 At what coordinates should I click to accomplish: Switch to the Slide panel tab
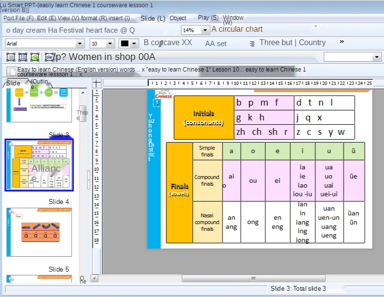13,83
